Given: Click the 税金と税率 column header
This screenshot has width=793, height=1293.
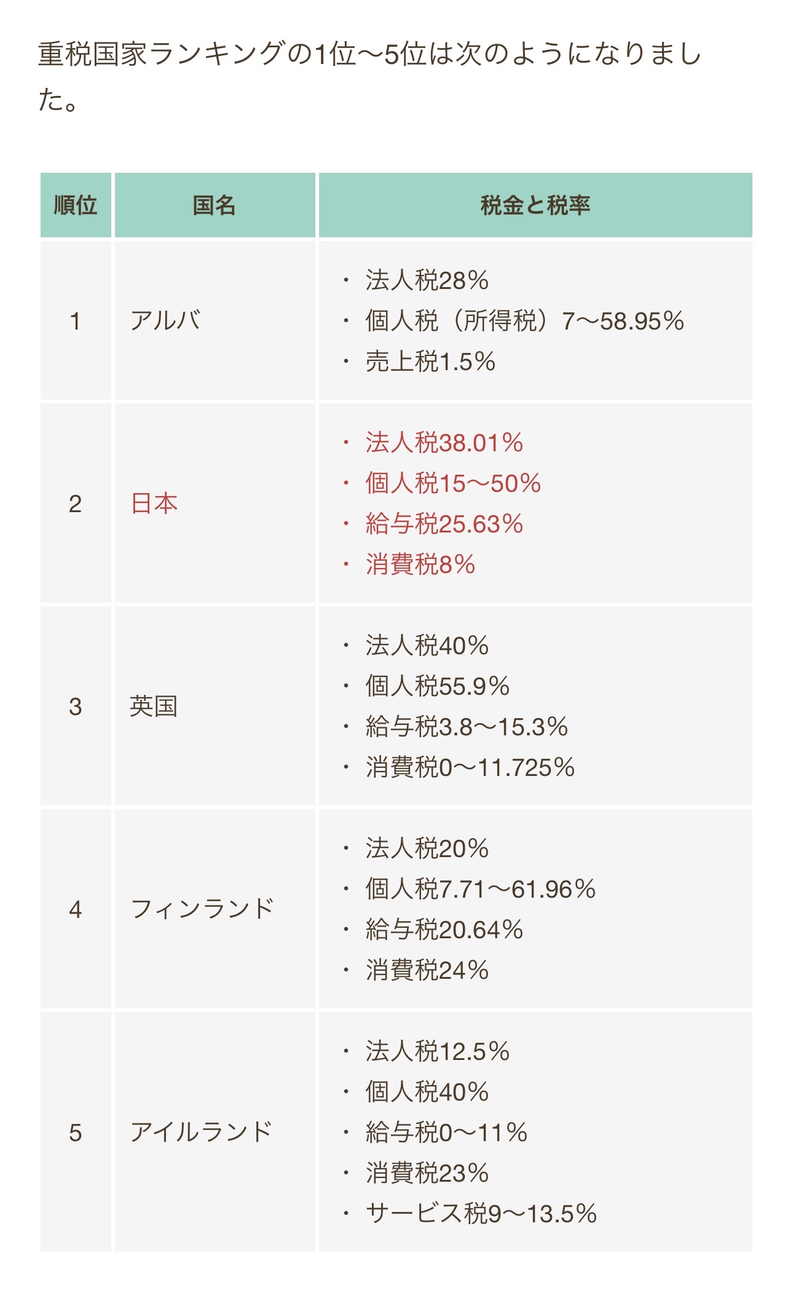Looking at the screenshot, I should click(535, 205).
